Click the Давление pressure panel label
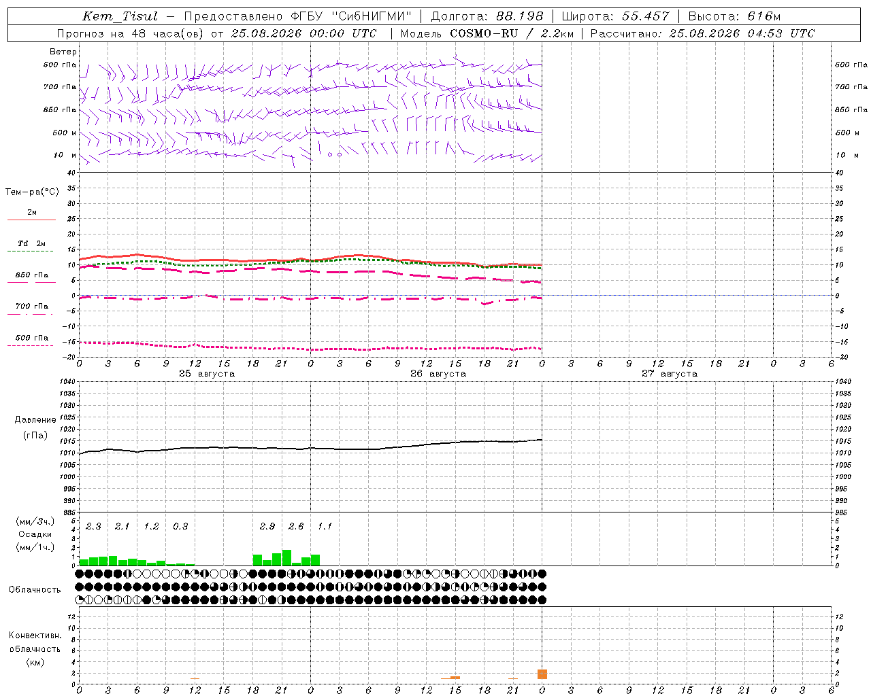 click(35, 419)
